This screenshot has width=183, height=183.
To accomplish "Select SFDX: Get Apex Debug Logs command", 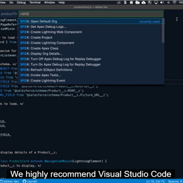I will click(91, 27).
